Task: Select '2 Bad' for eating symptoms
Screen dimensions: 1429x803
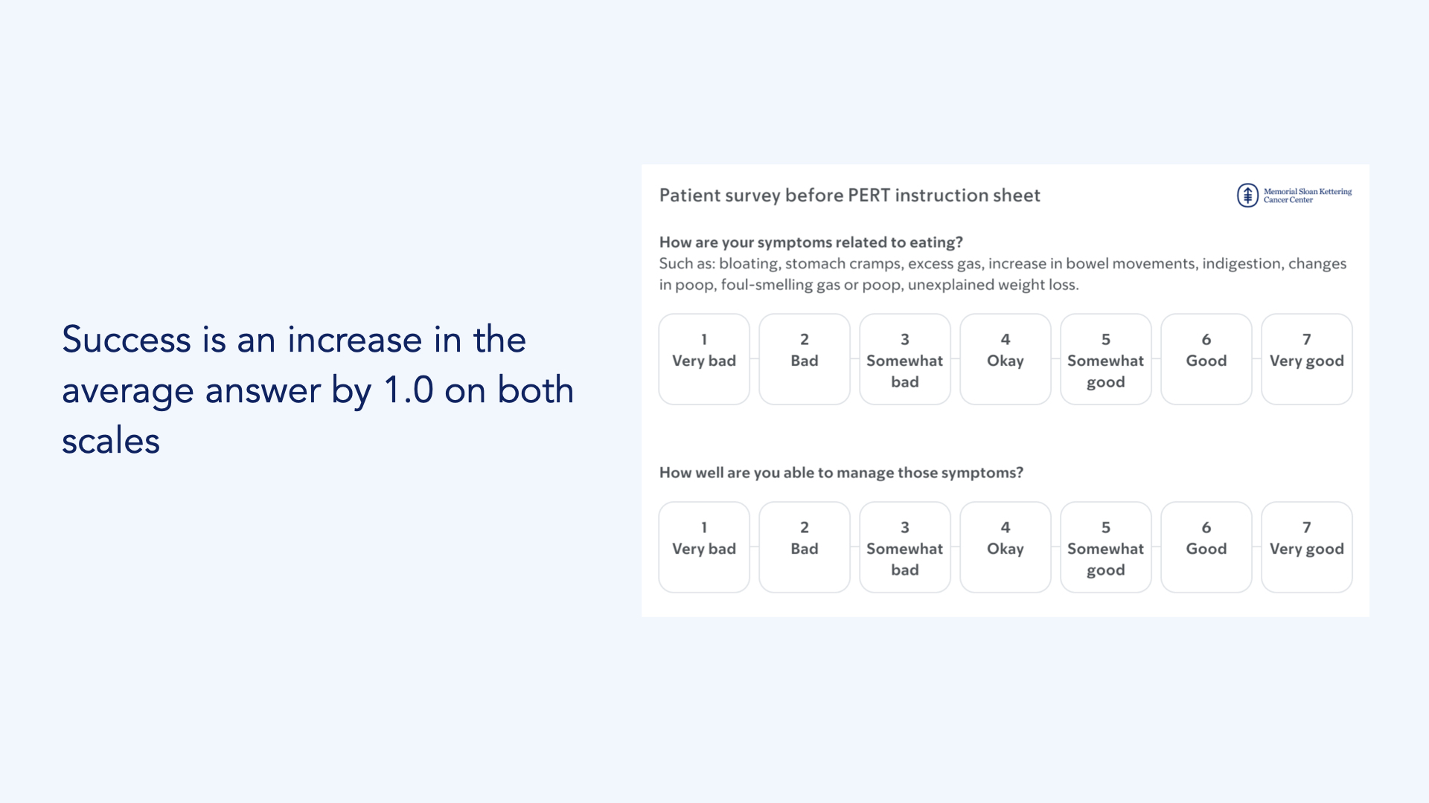Action: coord(804,359)
